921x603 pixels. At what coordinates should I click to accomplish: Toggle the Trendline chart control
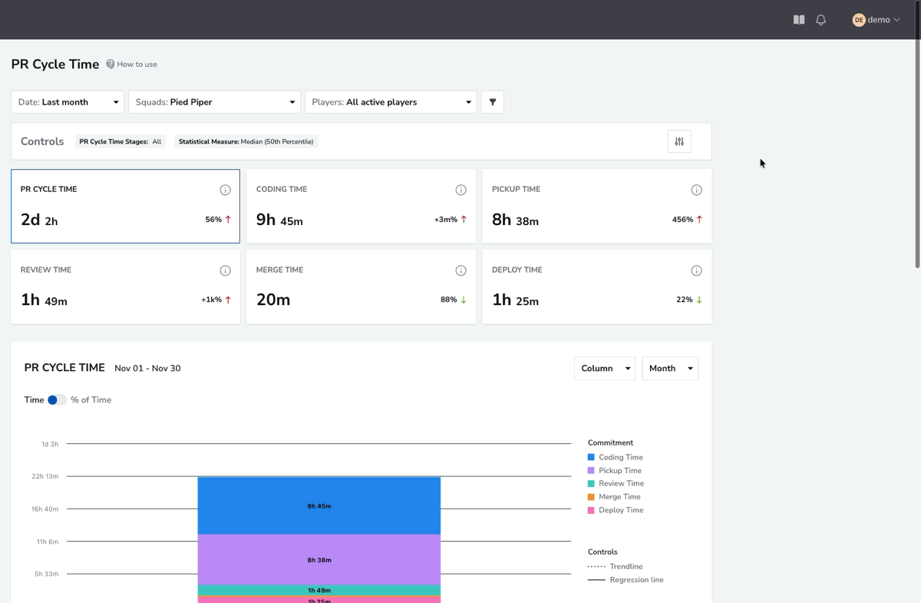tap(616, 567)
